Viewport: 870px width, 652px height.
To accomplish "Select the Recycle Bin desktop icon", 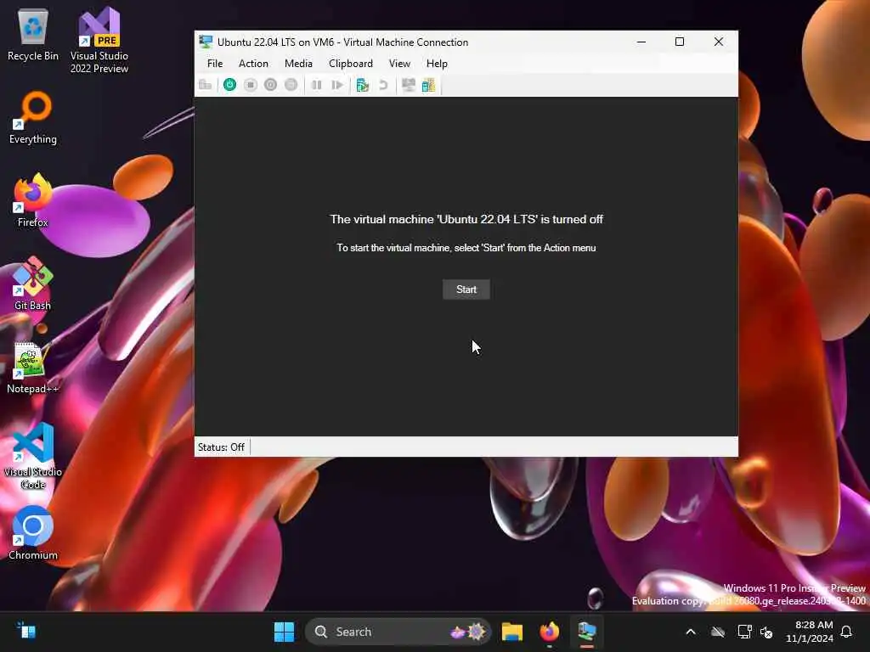I will tap(33, 35).
